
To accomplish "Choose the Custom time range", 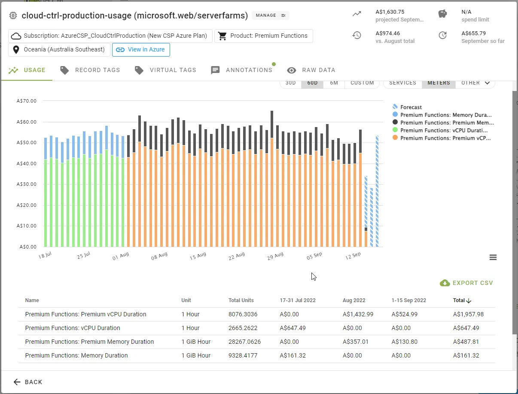I will 362,83.
